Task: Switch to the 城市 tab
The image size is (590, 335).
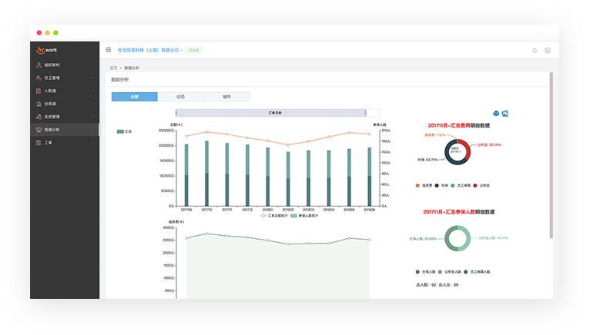Action: 226,97
